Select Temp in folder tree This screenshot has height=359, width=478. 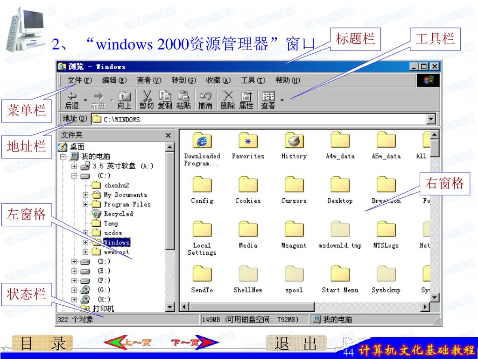pos(111,223)
